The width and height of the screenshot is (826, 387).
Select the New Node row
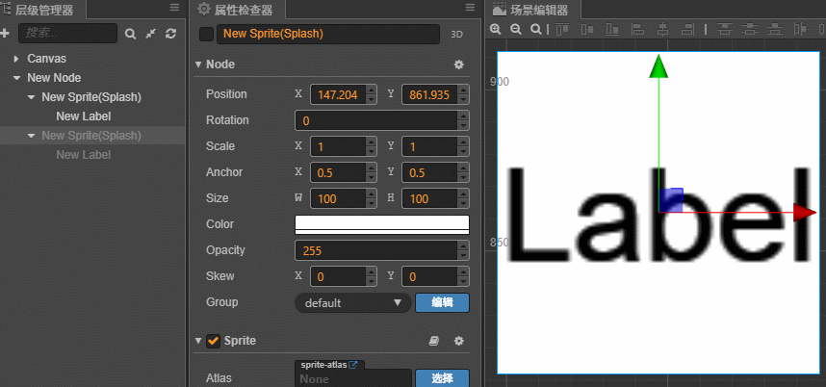(x=92, y=78)
